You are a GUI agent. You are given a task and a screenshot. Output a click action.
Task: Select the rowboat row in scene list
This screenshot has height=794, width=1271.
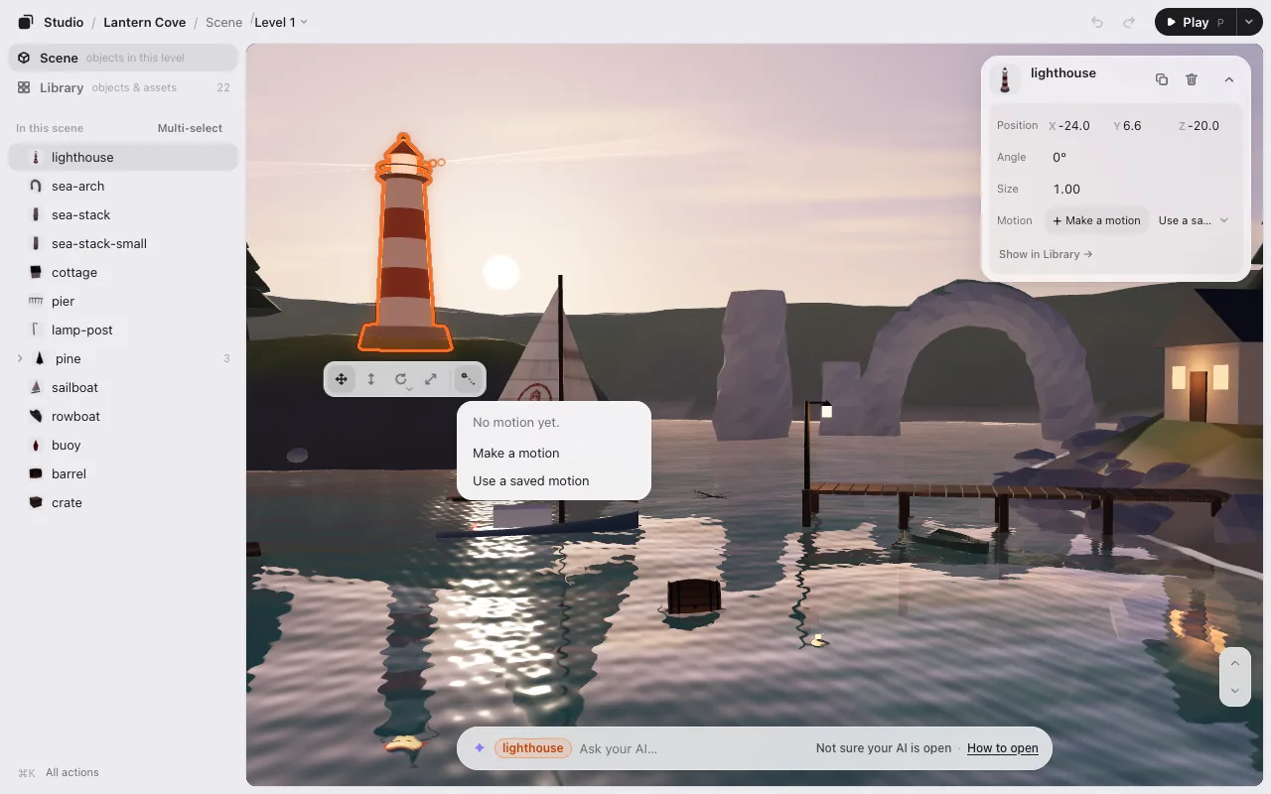pos(123,416)
